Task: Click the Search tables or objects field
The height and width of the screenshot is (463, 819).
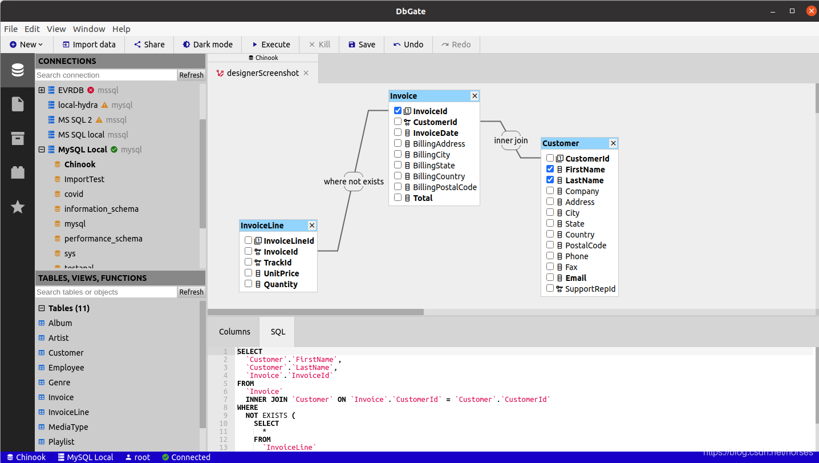Action: click(106, 292)
